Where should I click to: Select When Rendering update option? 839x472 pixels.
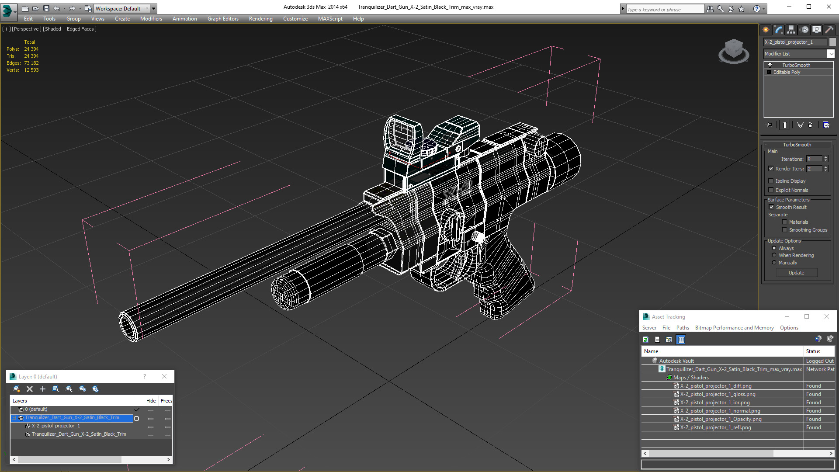coord(774,255)
